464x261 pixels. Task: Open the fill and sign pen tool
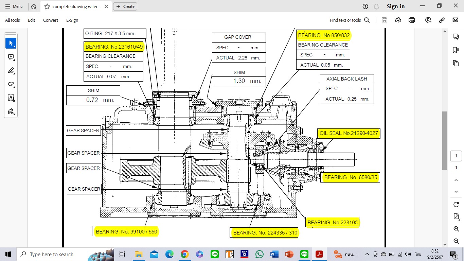11,111
